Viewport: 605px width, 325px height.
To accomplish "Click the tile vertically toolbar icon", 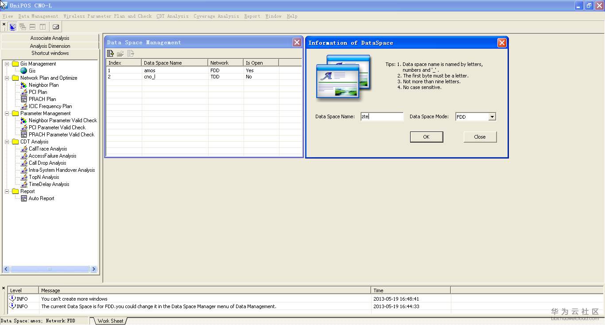I will click(x=43, y=27).
